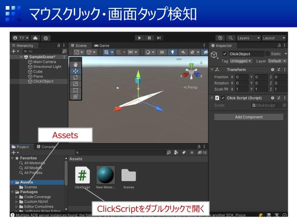
Task: Select the Scale tool in Scene overlay
Action: (x=76, y=84)
